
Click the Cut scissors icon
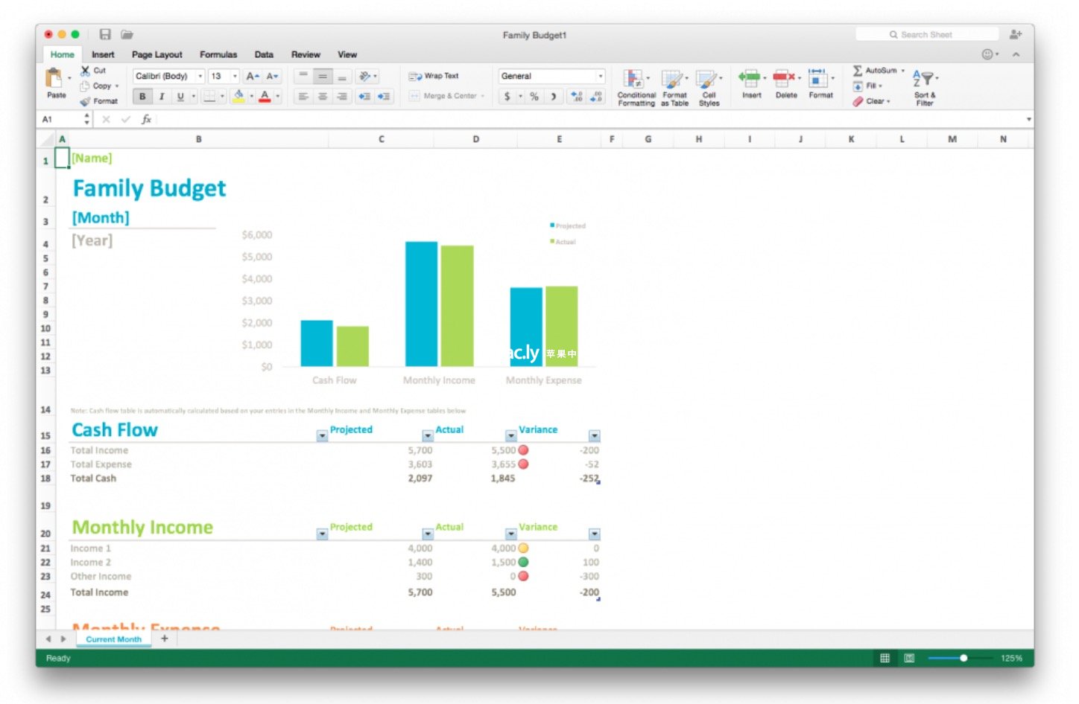coord(86,70)
